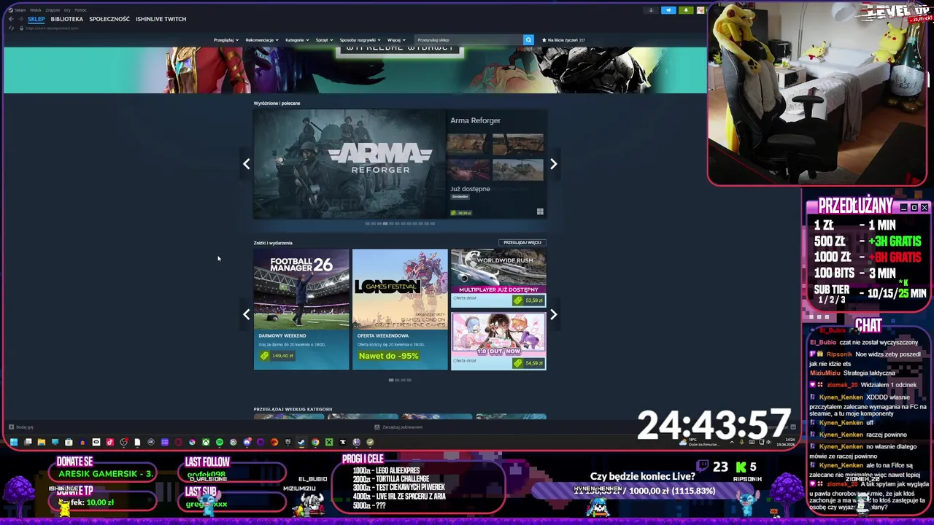The width and height of the screenshot is (934, 525).
Task: Switch to Steam in the taskbar
Action: 301,442
